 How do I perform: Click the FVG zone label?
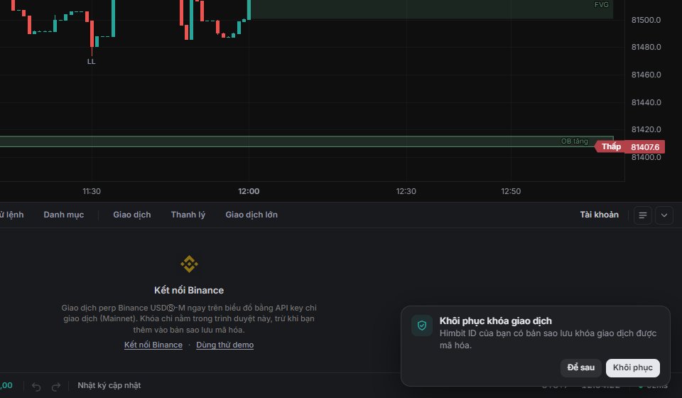coord(601,4)
